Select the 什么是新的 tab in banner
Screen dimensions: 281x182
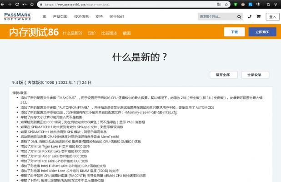(72, 33)
